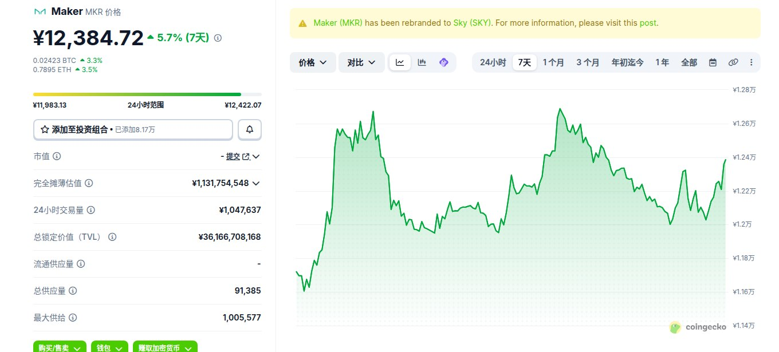Switch to line chart view icon
Screen dimensions: 779x352
400,62
